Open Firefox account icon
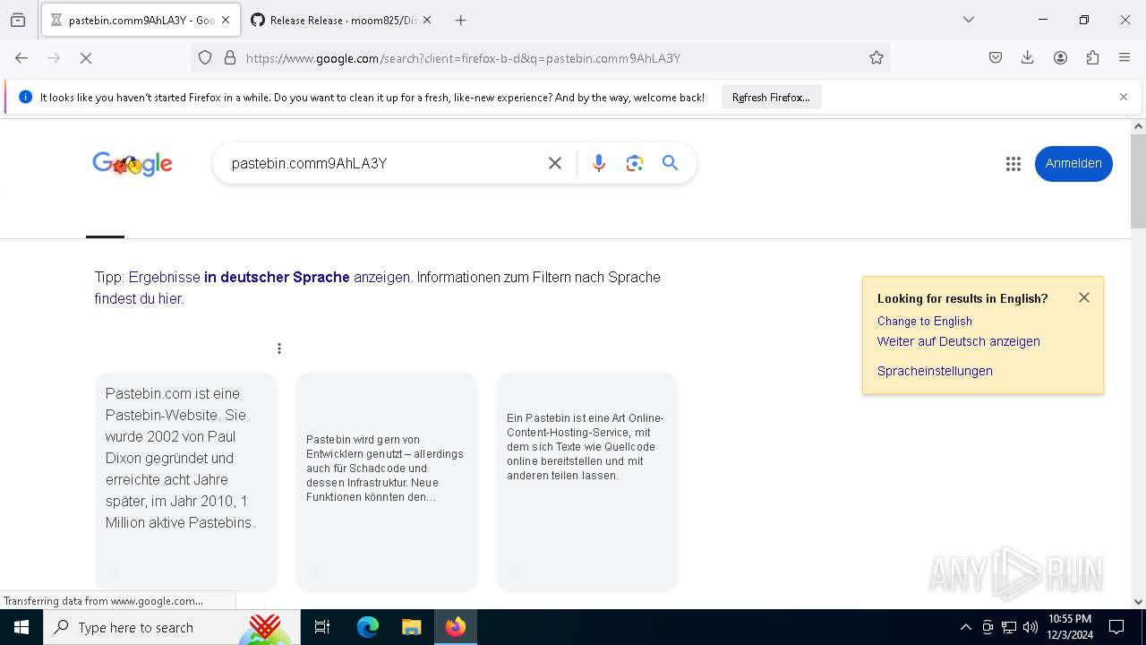This screenshot has width=1146, height=645. (x=1060, y=58)
